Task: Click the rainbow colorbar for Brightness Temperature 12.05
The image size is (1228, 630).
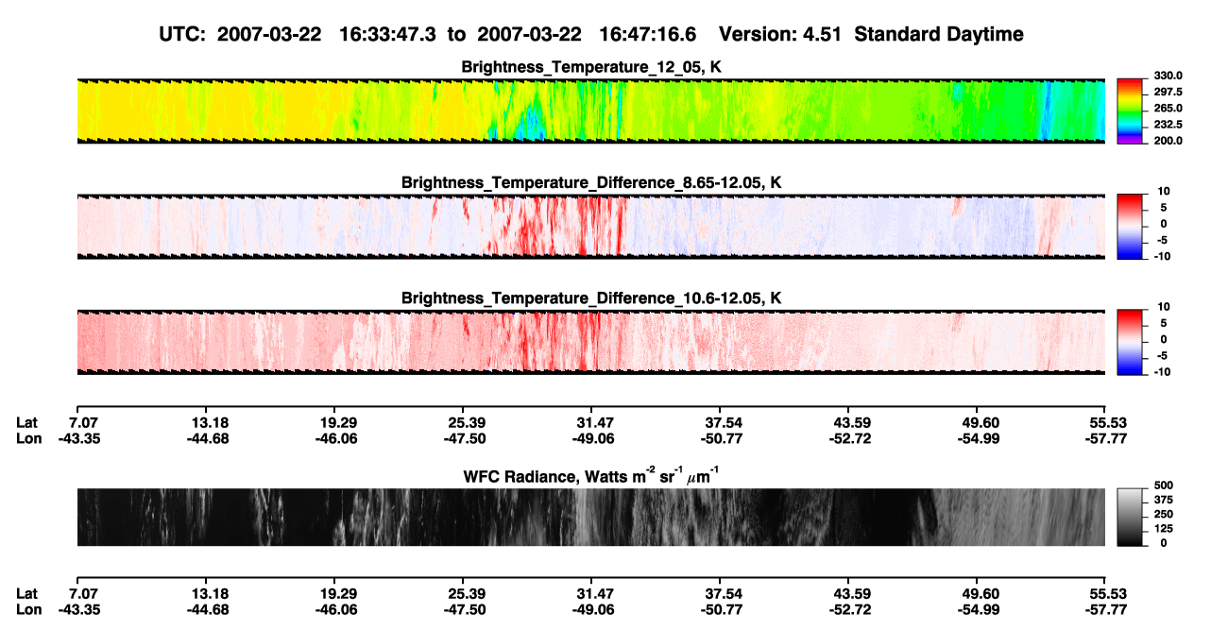Action: (1131, 111)
